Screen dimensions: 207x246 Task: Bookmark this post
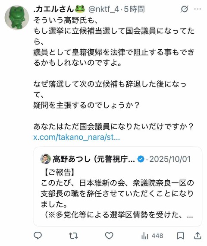180,236
